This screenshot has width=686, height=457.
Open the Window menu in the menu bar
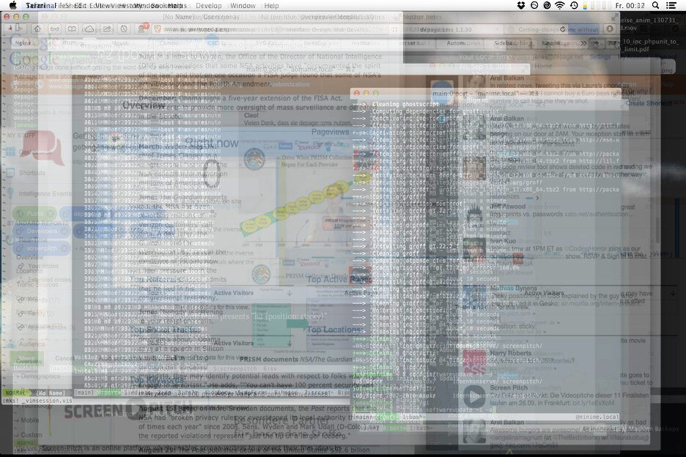point(243,6)
